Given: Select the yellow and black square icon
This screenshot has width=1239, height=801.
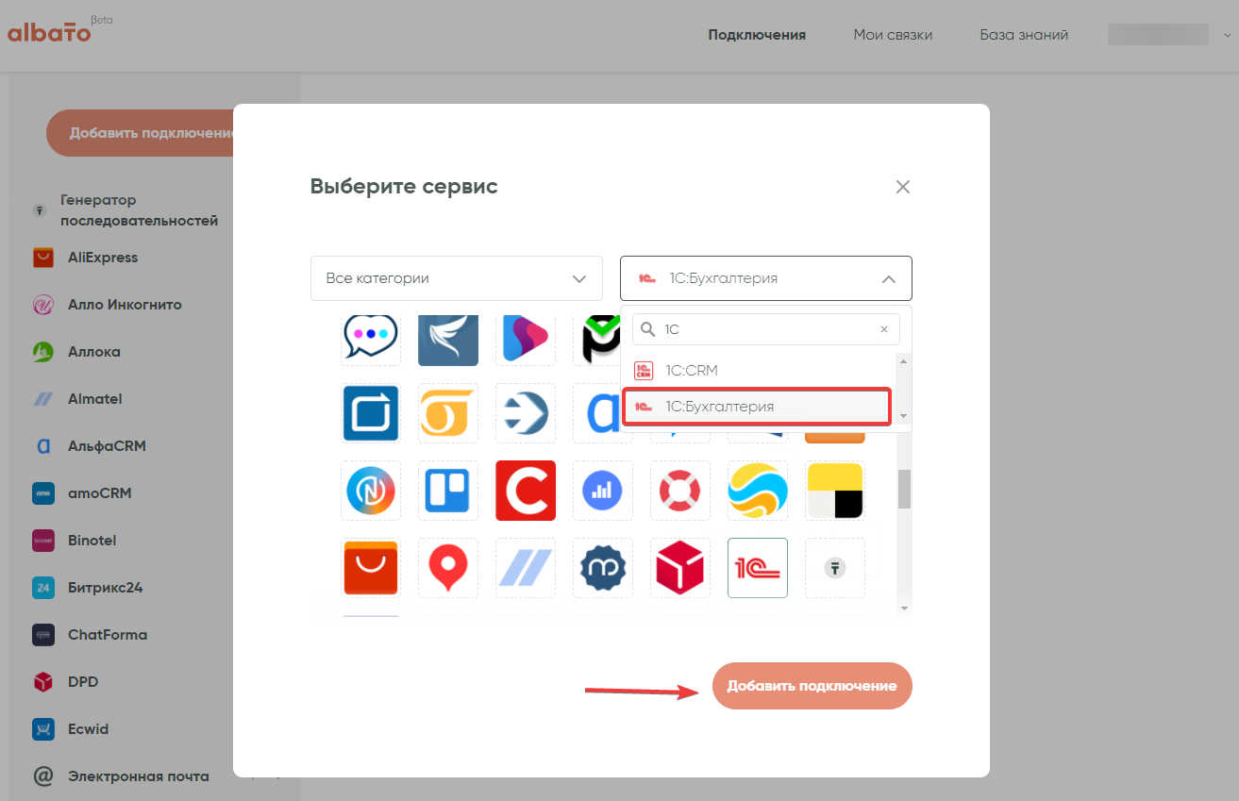Looking at the screenshot, I should (x=834, y=491).
